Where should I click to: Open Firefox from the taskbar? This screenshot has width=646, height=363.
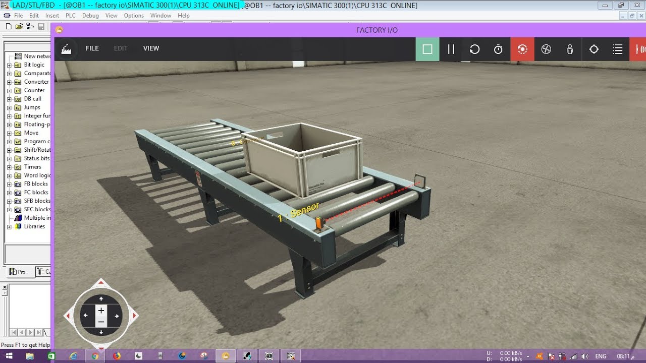[117, 356]
